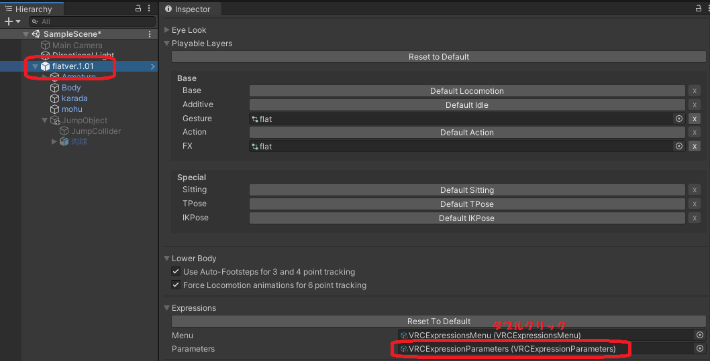The height and width of the screenshot is (361, 710).
Task: Open object picker for Menu field
Action: click(699, 336)
